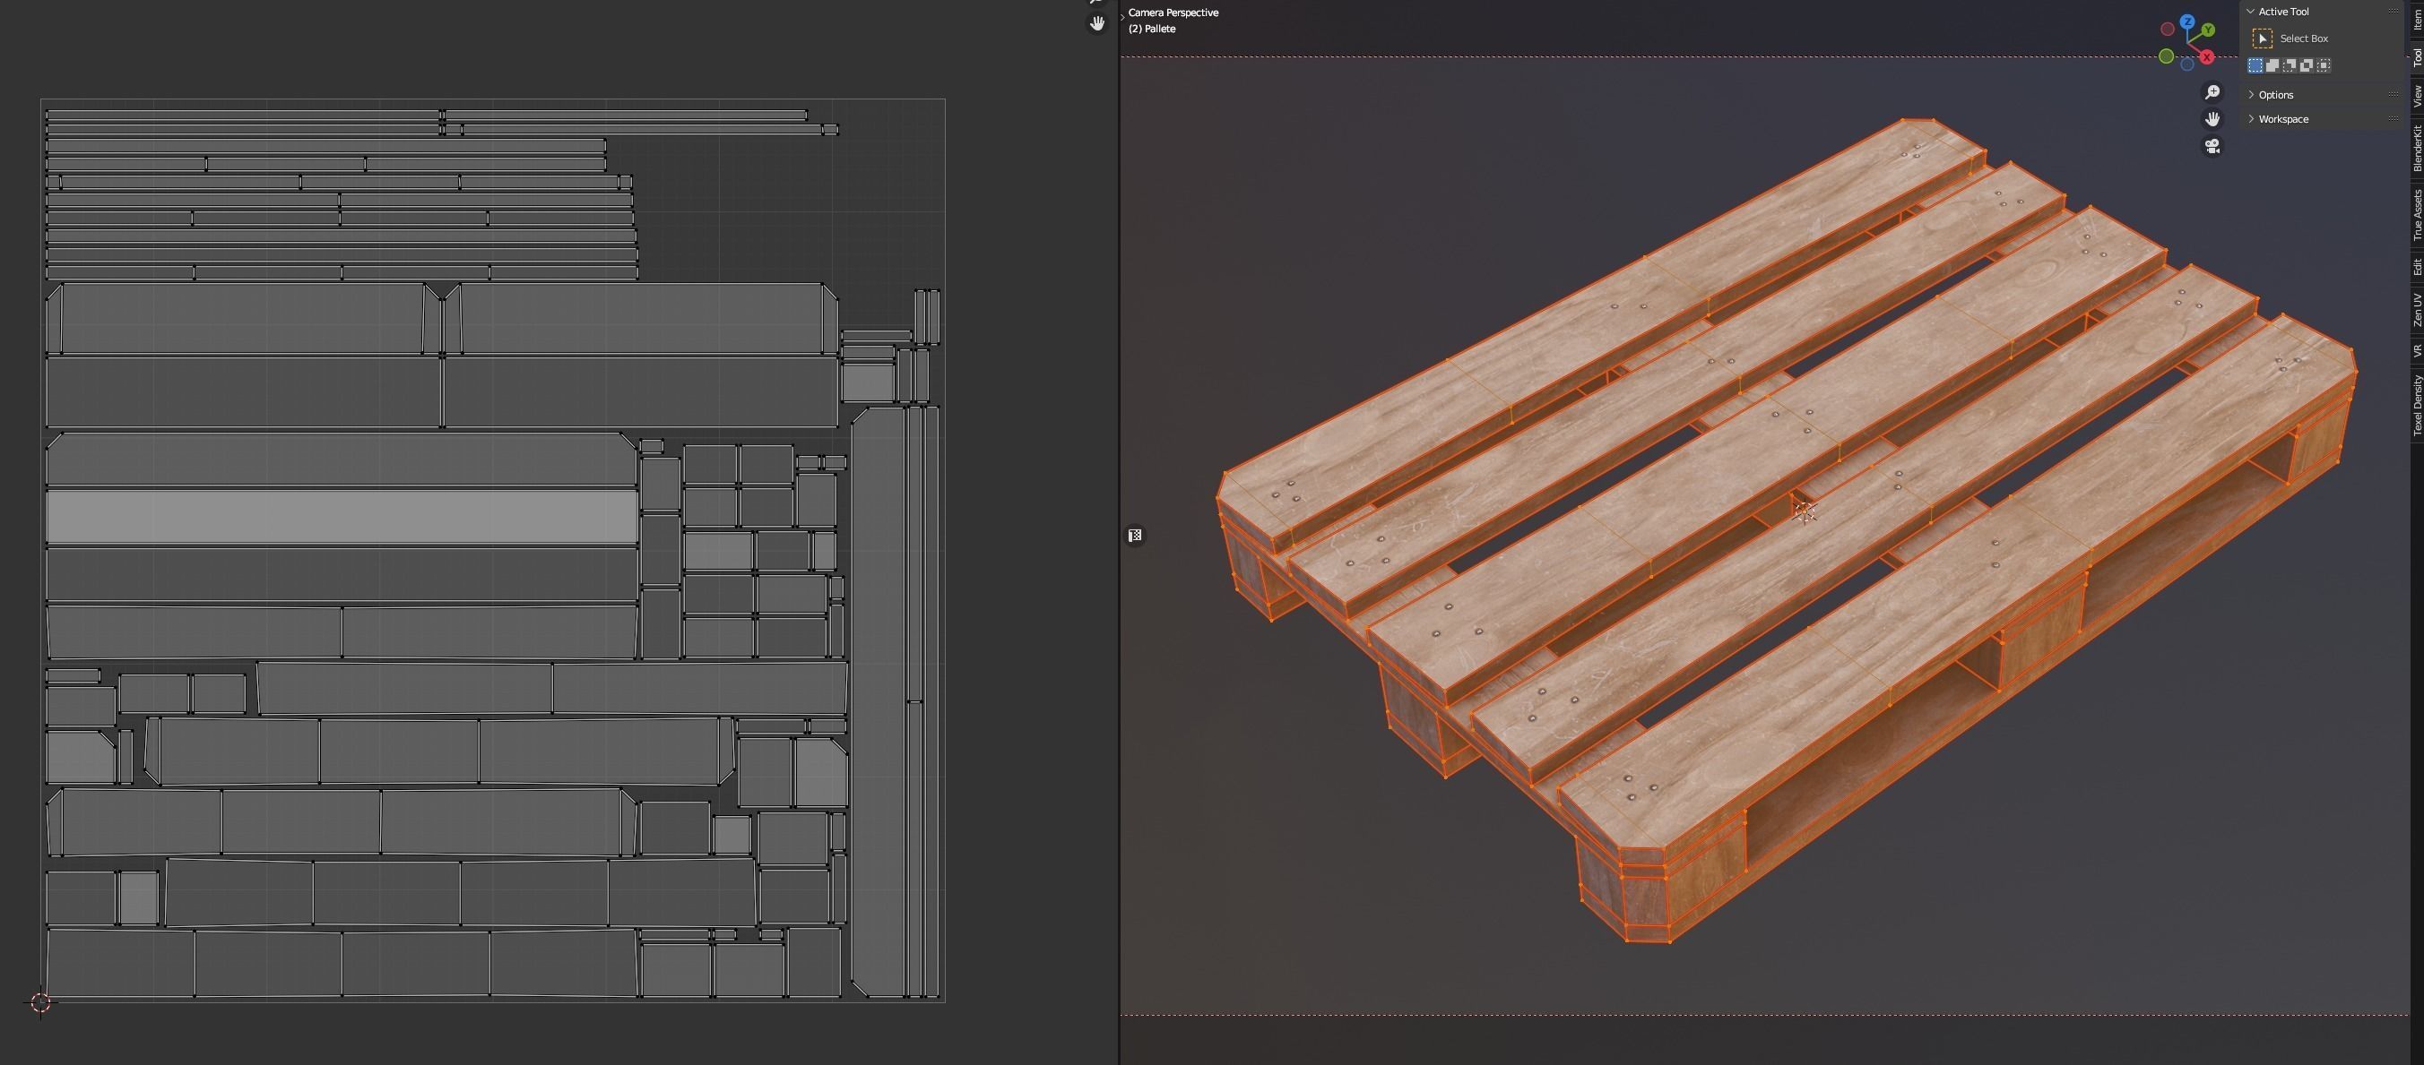
Task: Click the Y axis on the navigation gizmo
Action: [2209, 30]
